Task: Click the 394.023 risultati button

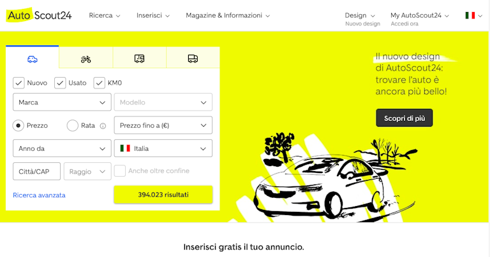Action: tap(163, 195)
